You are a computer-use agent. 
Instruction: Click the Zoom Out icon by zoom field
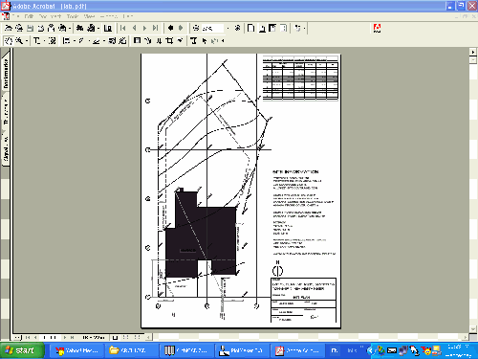tap(196, 29)
